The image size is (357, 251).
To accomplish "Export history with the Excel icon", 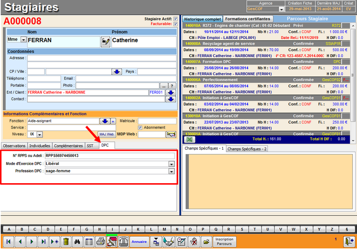I will click(x=189, y=139).
